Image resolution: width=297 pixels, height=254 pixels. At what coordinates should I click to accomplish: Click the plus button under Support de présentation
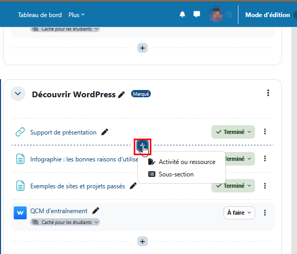point(143,145)
